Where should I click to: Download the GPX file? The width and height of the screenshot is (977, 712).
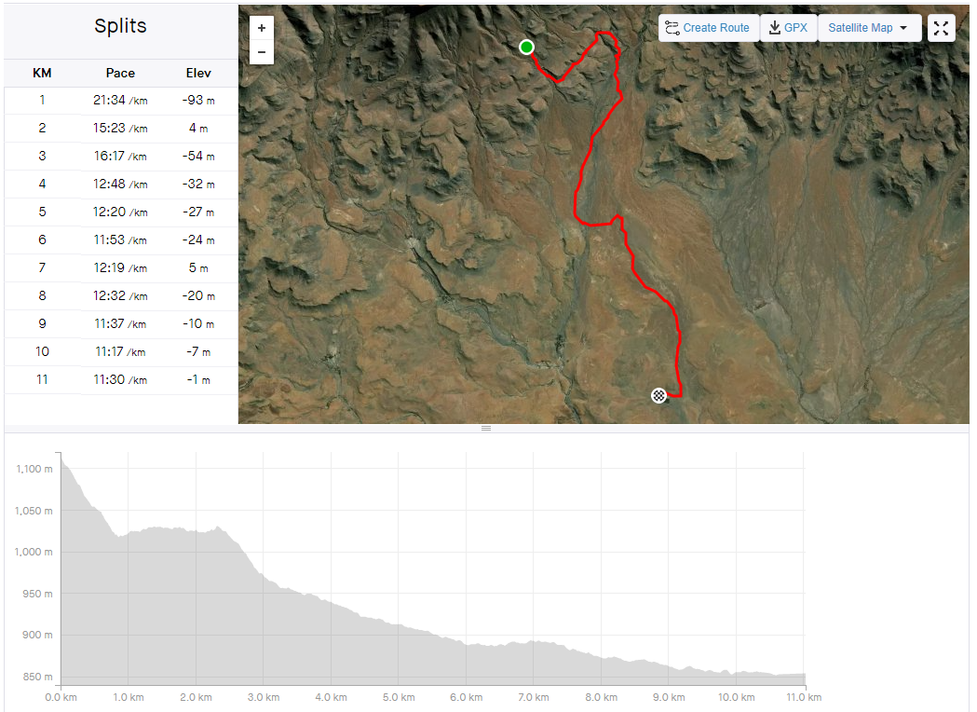click(x=788, y=28)
